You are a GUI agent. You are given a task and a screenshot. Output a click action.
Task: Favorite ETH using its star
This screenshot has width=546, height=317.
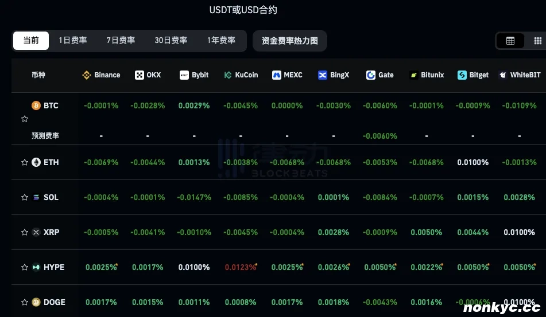24,163
